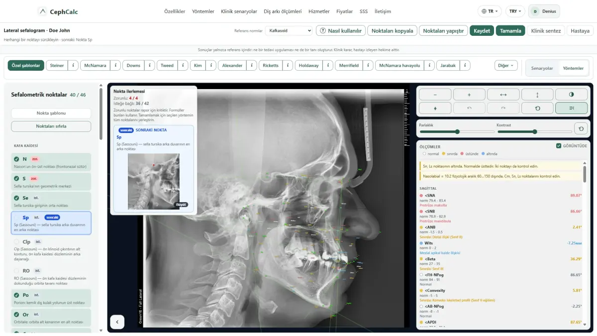
Task: Select the Or Orbitale landmark point
Action: click(x=51, y=317)
